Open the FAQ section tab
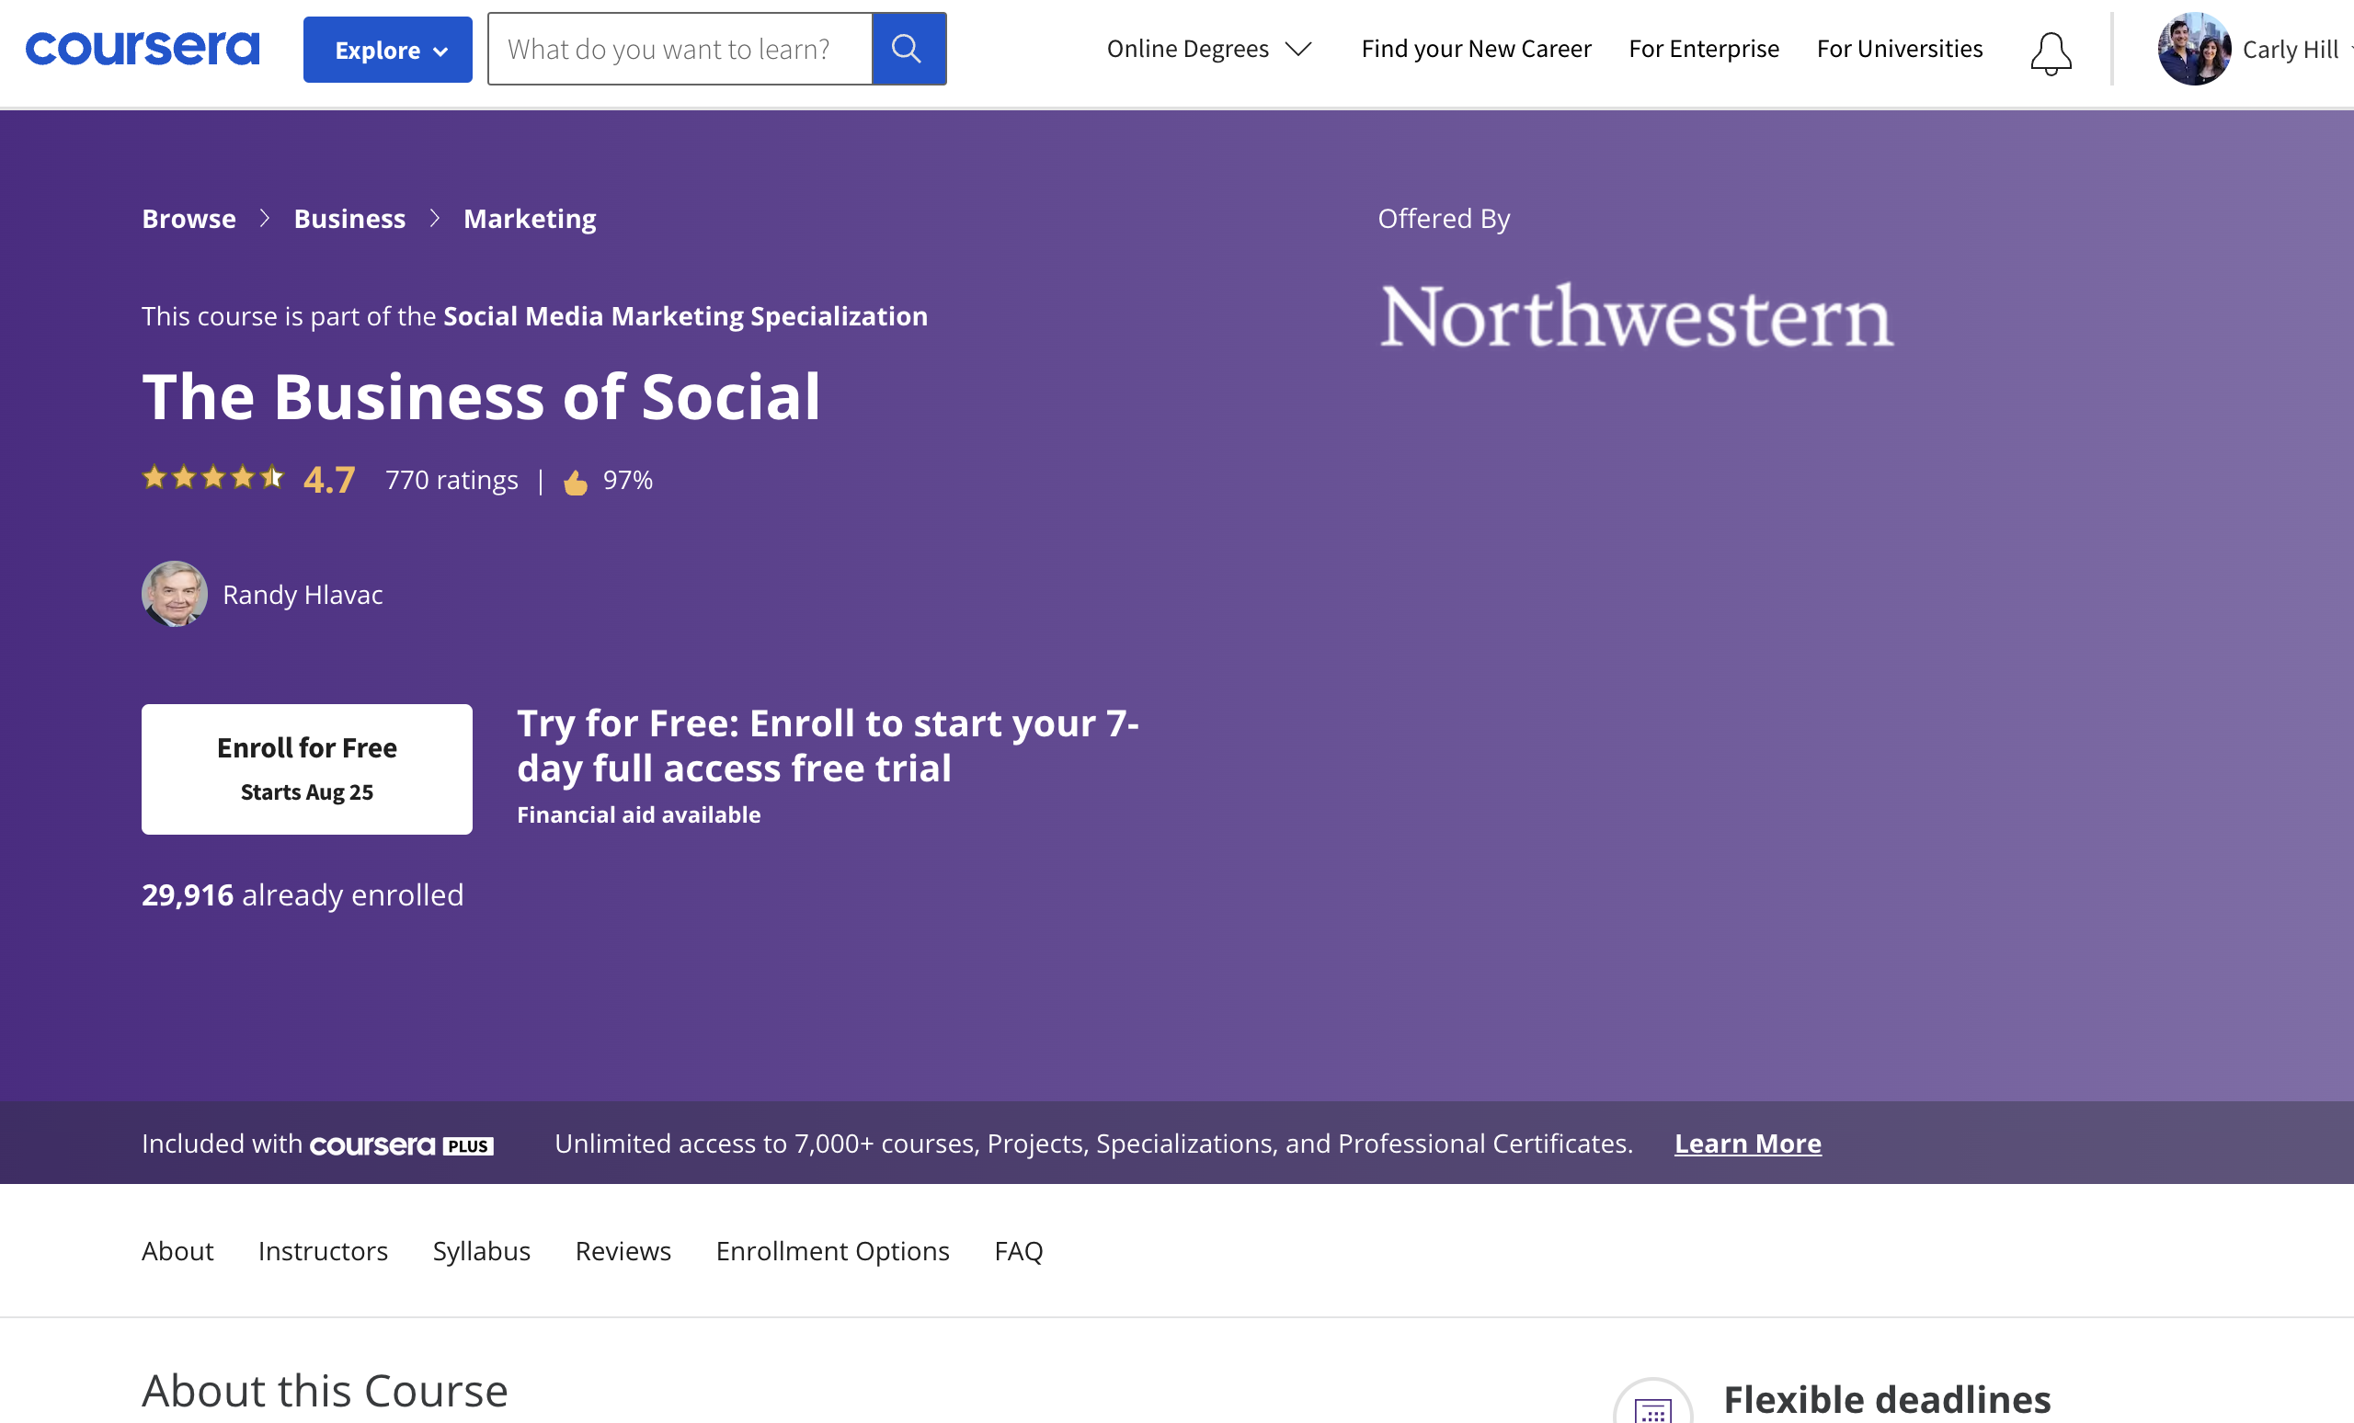This screenshot has height=1423, width=2354. (x=1019, y=1250)
